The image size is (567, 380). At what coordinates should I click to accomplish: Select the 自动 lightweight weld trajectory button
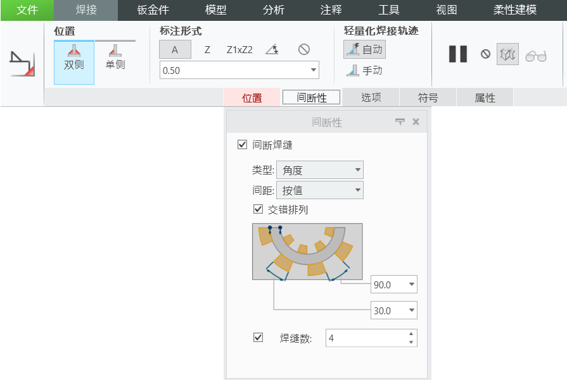click(x=364, y=49)
